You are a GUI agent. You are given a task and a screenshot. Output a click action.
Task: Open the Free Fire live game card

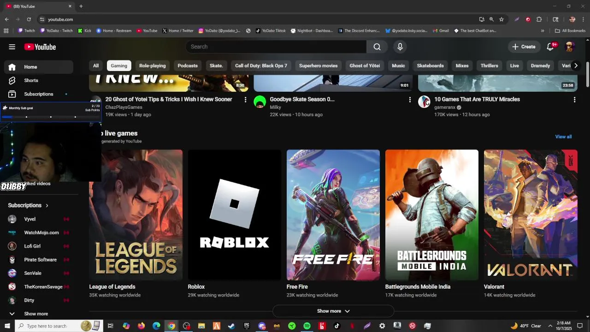tap(333, 215)
